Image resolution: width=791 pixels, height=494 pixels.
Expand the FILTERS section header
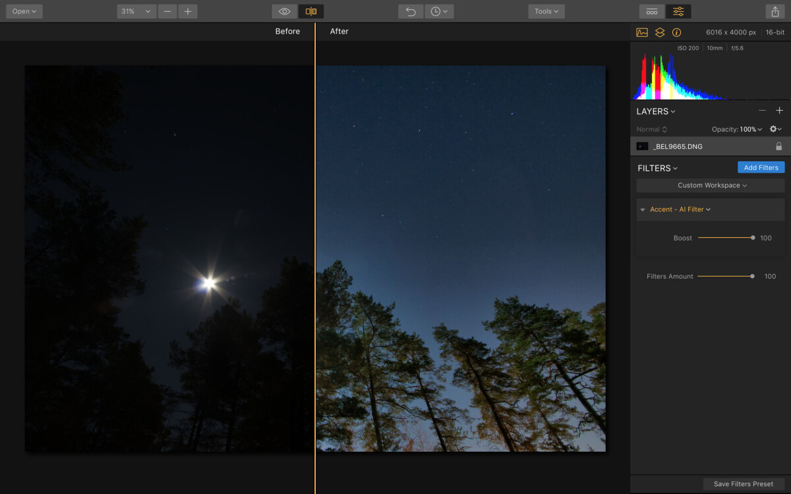pyautogui.click(x=657, y=168)
